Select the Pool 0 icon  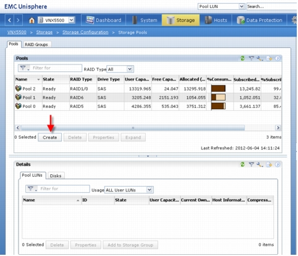[19, 106]
